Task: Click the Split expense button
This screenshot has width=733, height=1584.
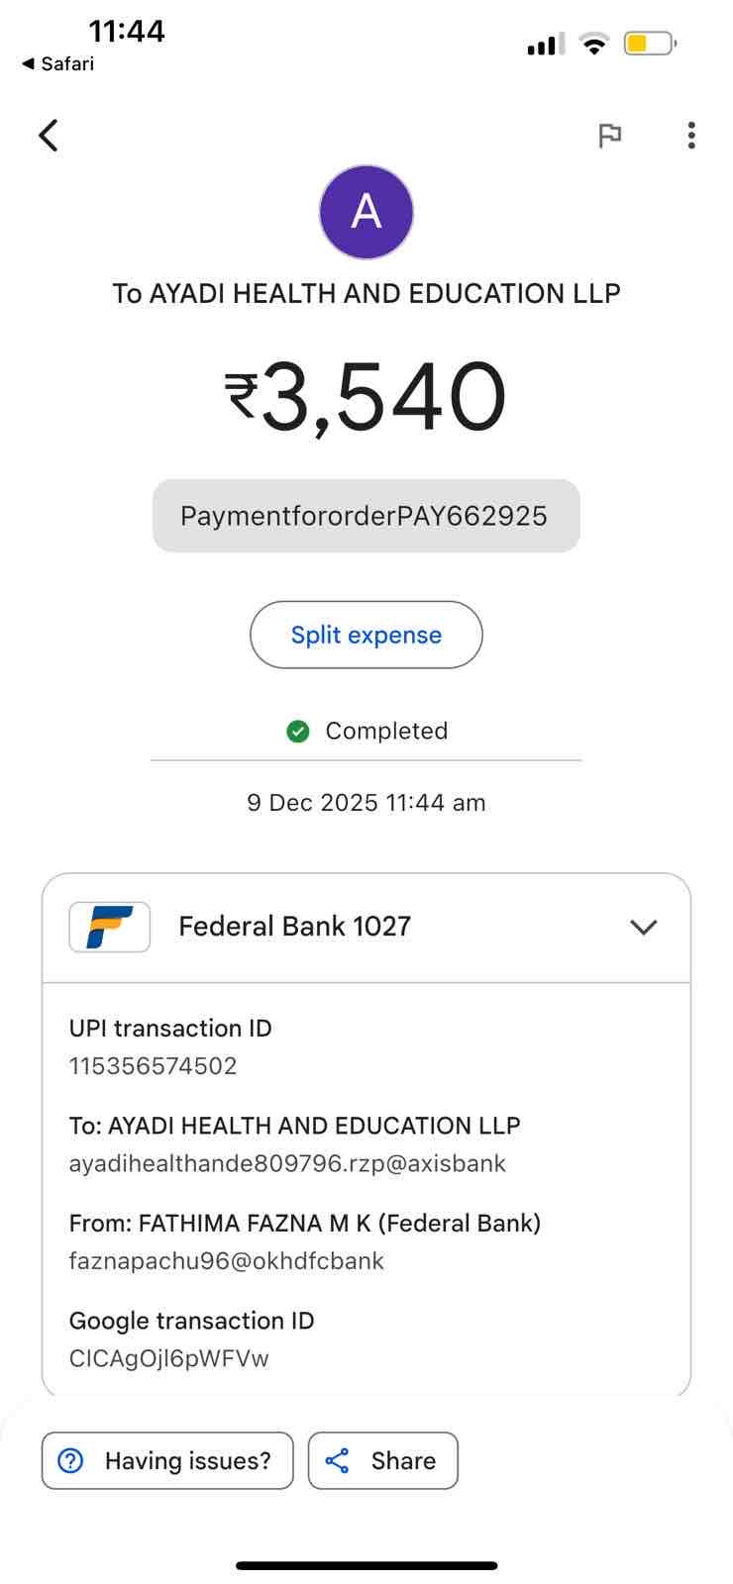Action: (366, 635)
